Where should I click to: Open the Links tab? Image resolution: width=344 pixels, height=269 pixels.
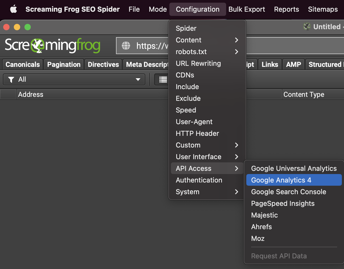click(x=270, y=64)
